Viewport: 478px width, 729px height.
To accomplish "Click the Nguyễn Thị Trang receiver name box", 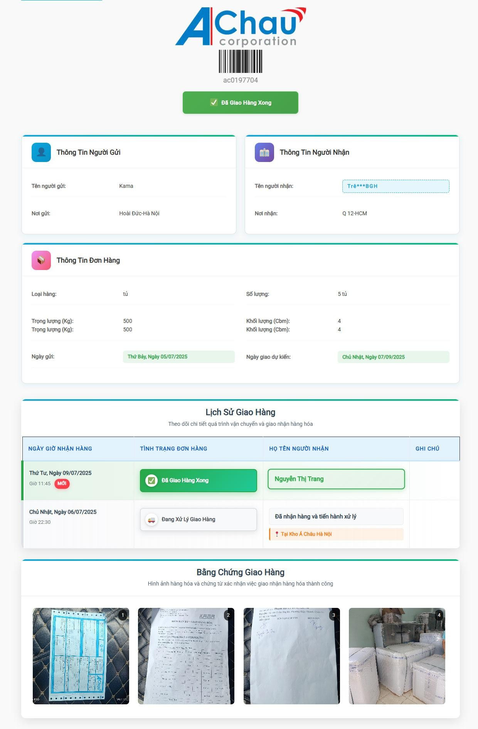I will click(x=336, y=479).
